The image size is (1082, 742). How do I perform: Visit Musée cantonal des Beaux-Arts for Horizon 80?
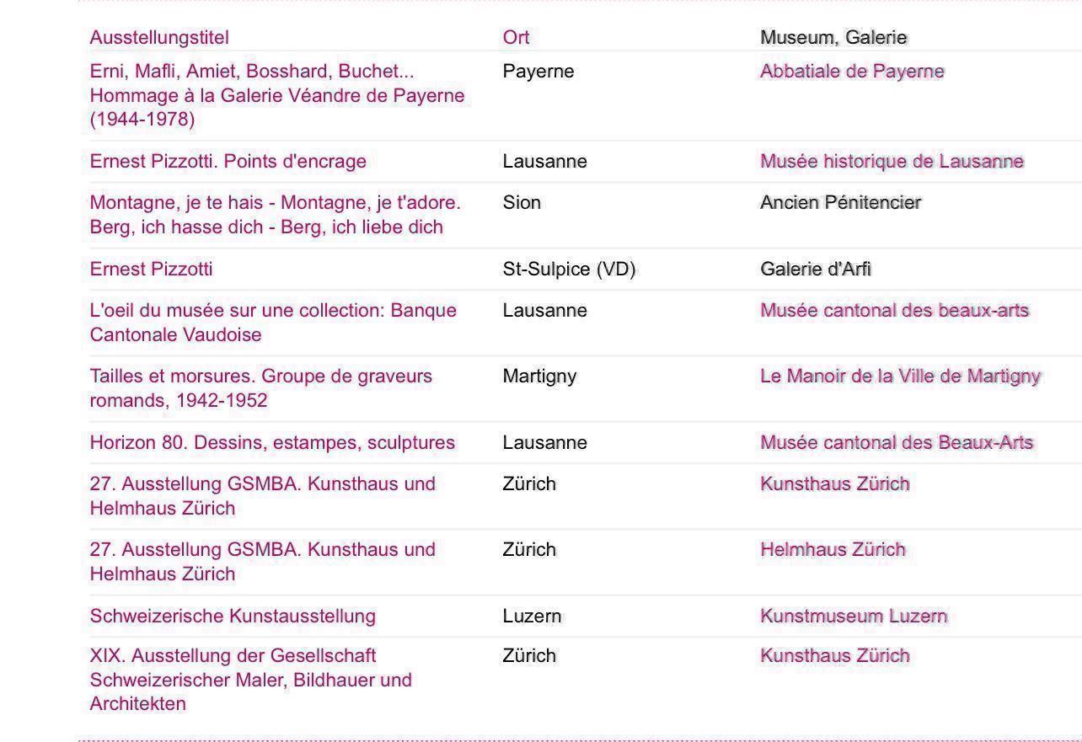point(897,442)
